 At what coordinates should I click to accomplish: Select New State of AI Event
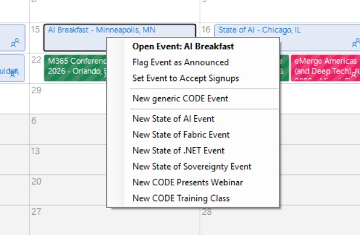pos(173,119)
